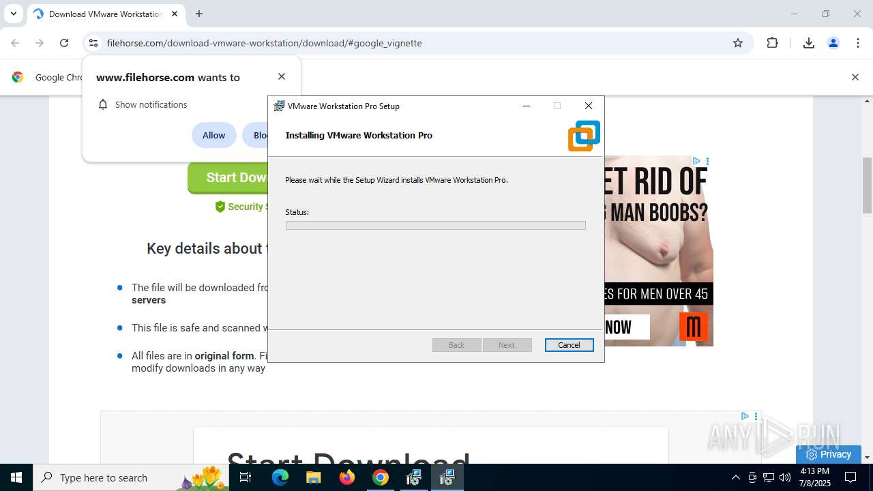The height and width of the screenshot is (491, 873).
Task: Go back to the previous page in Chrome
Action: (15, 43)
